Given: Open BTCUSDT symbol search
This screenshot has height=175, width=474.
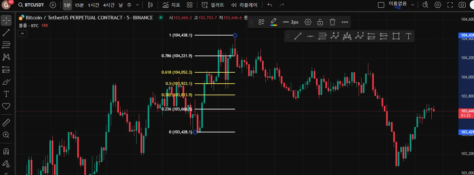Looking at the screenshot, I should pyautogui.click(x=31, y=5).
